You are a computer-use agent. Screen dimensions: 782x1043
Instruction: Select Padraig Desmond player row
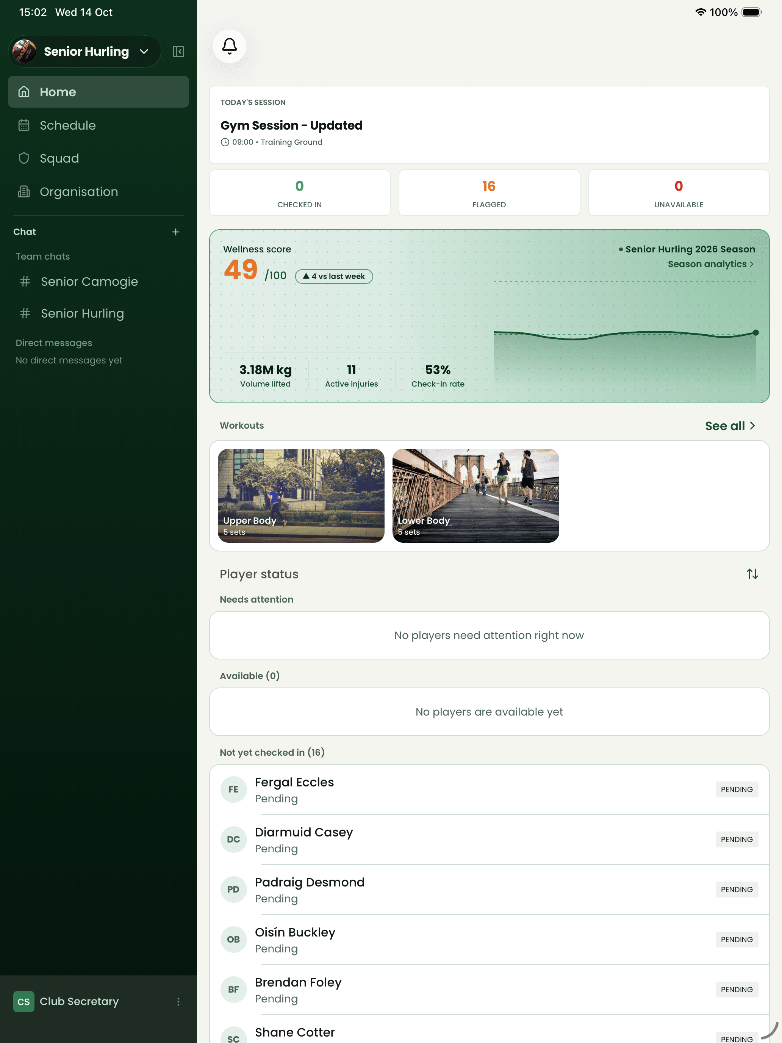(489, 889)
